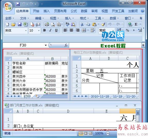148x138 pixels.
Task: Click the Paste clipboard icon
Action: [94, 24]
